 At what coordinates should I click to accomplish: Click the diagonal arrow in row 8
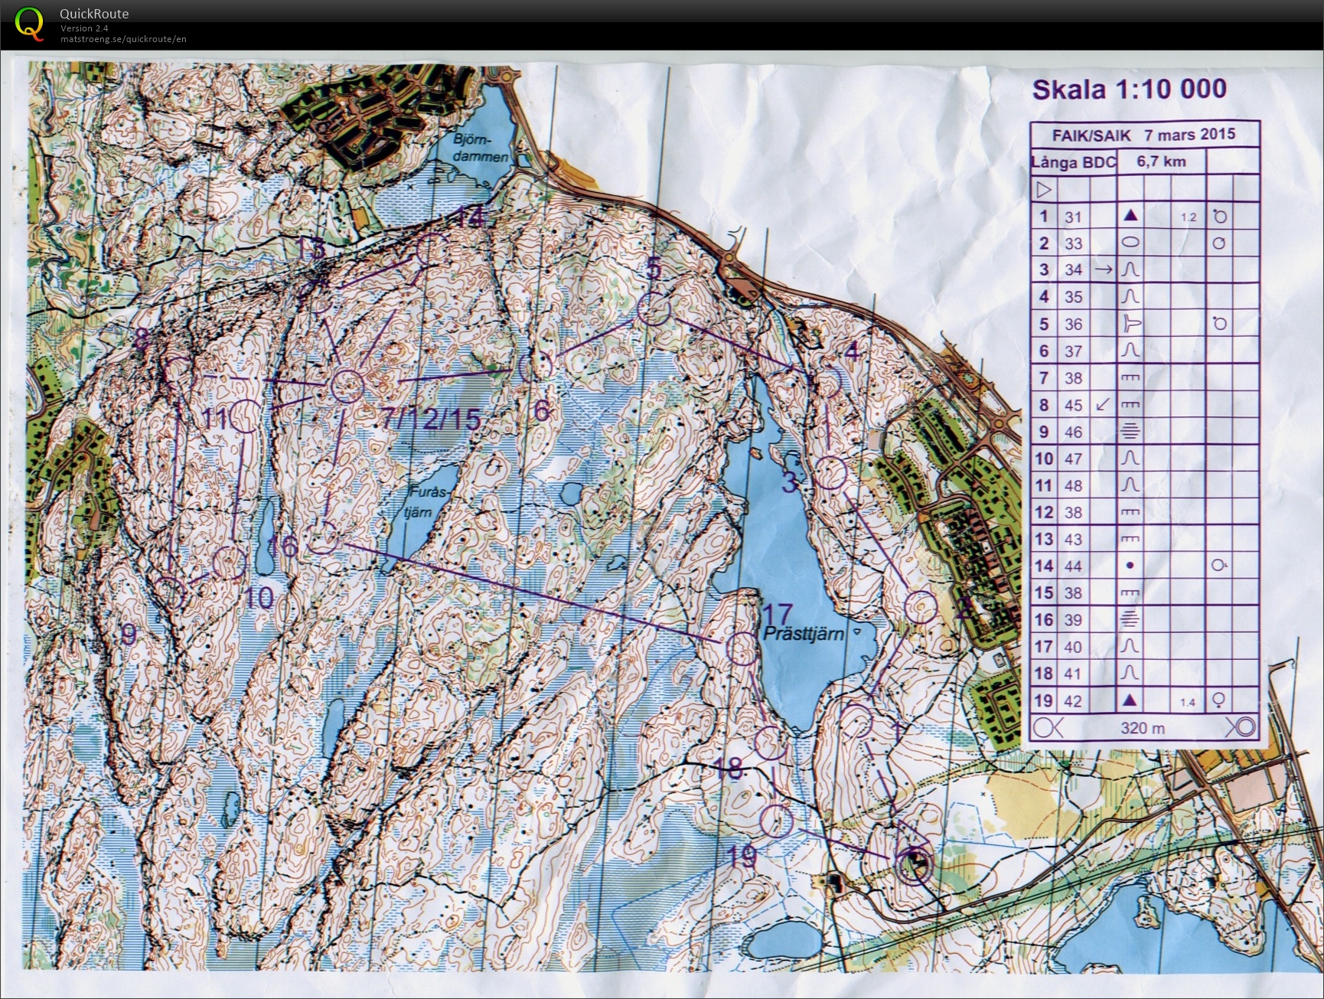coord(1103,404)
